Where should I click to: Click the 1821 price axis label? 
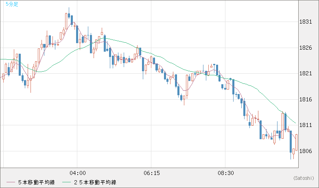(306, 73)
